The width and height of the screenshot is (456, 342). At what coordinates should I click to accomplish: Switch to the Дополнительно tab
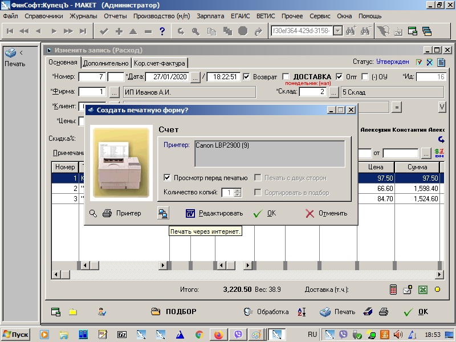pyautogui.click(x=106, y=63)
